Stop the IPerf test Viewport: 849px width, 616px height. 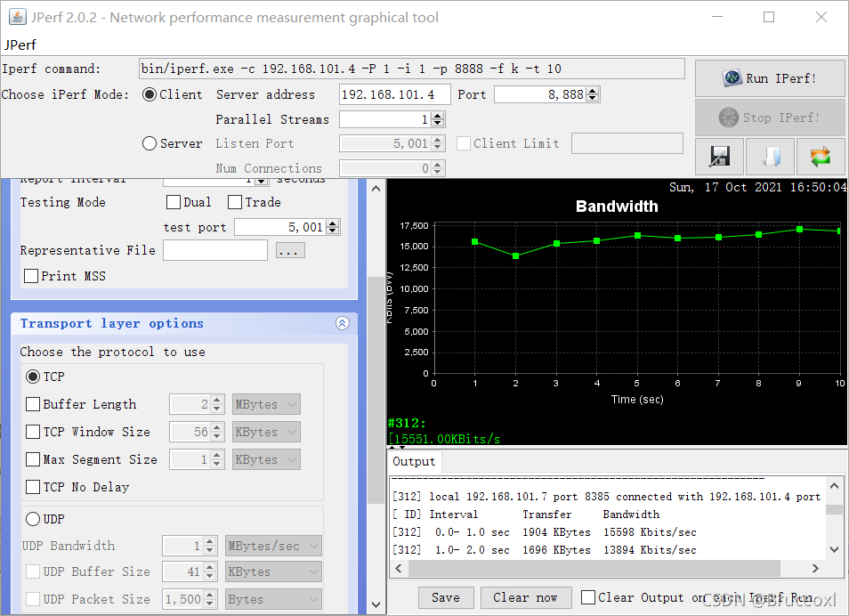tap(770, 117)
